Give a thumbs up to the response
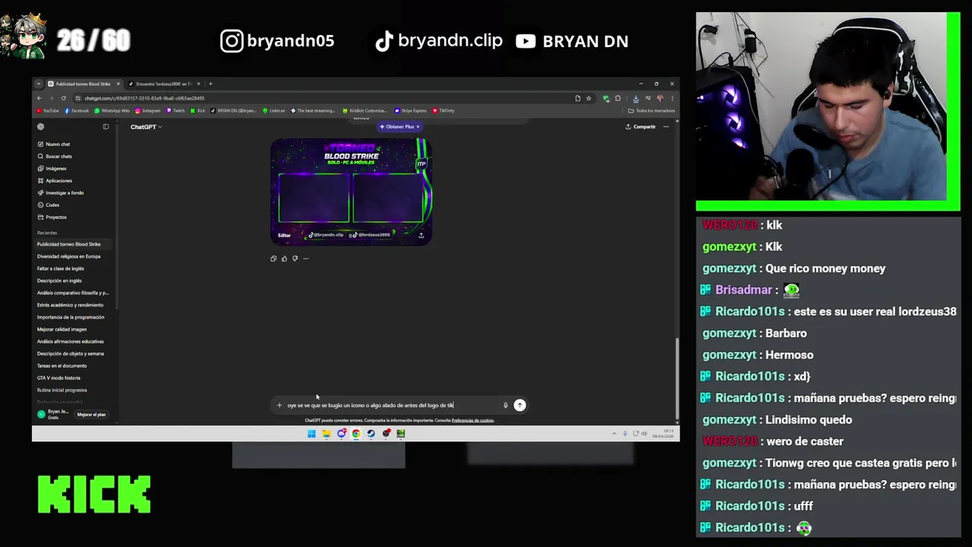This screenshot has height=547, width=972. pyautogui.click(x=284, y=258)
